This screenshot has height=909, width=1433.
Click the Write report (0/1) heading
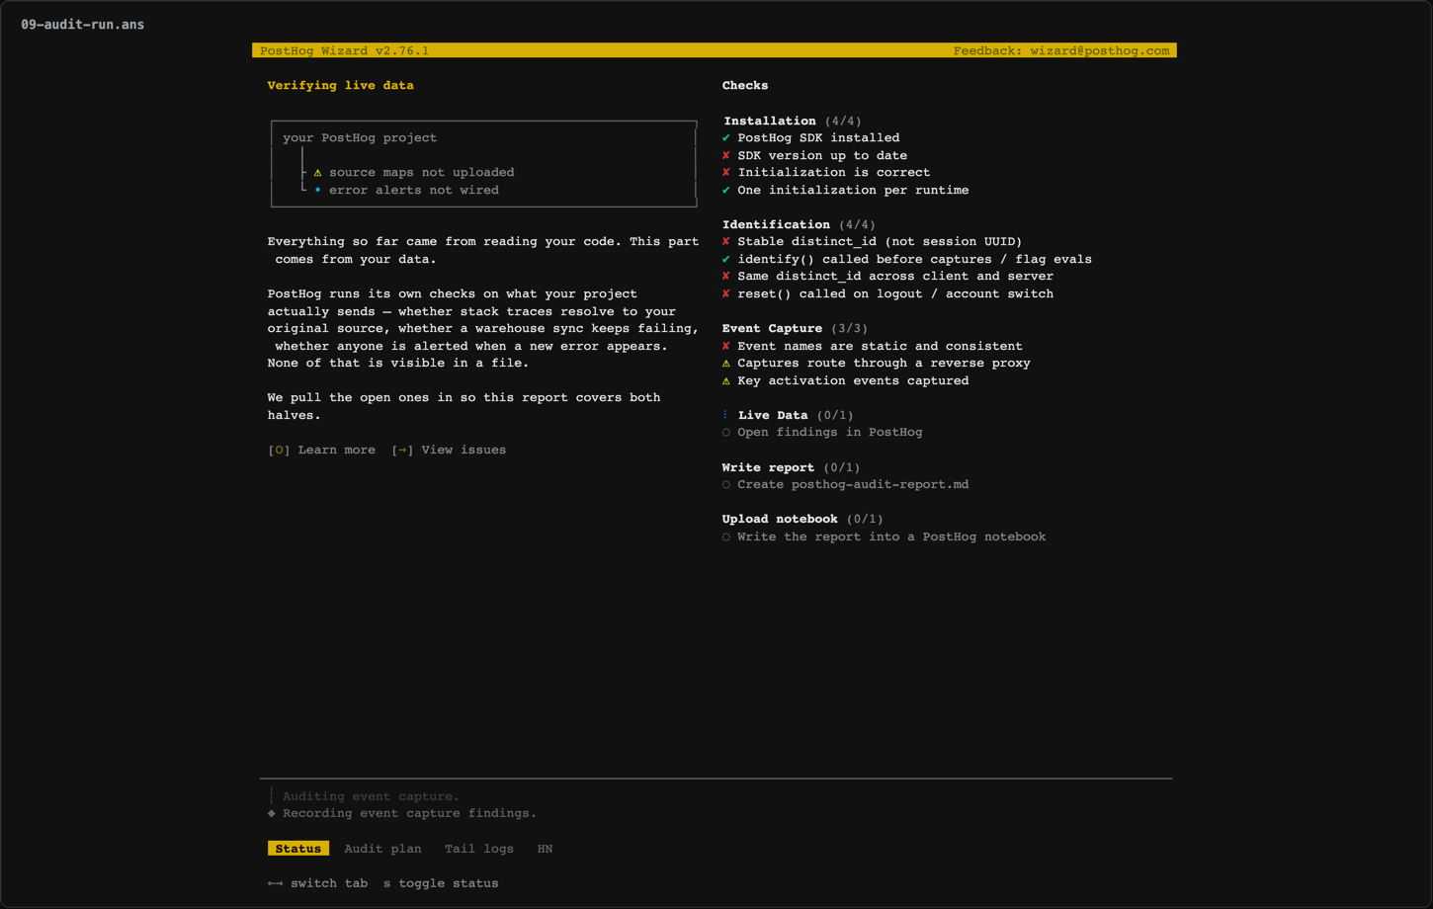coord(791,467)
